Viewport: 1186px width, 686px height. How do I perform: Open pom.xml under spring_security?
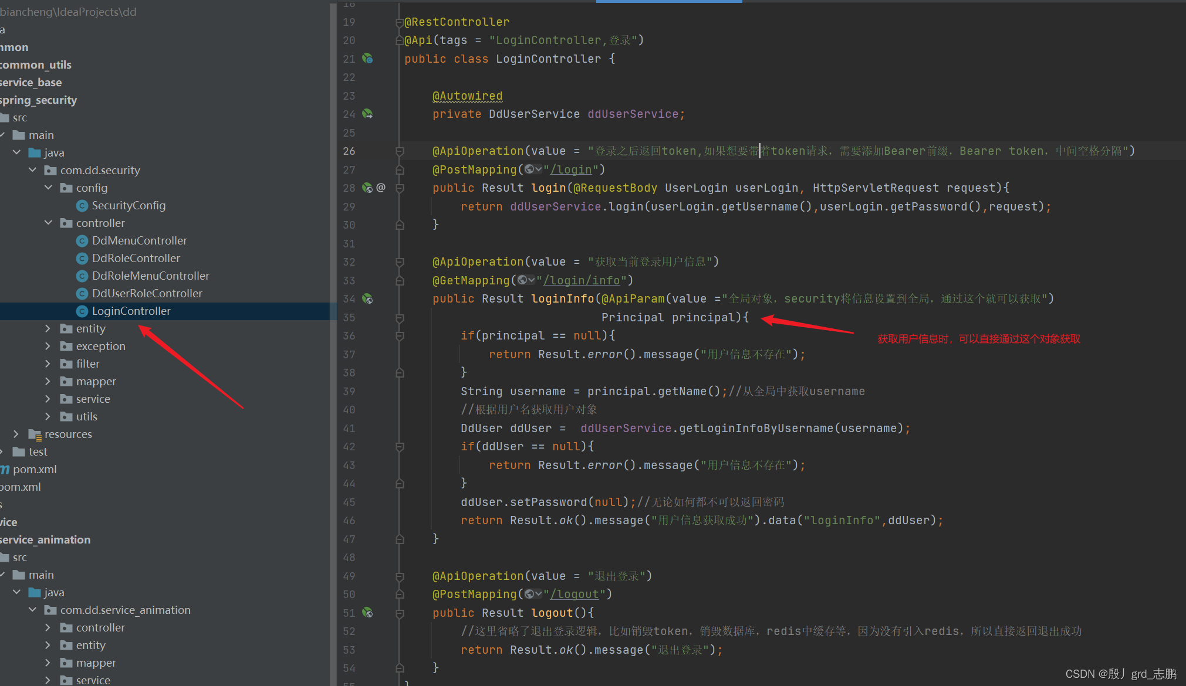pos(35,470)
